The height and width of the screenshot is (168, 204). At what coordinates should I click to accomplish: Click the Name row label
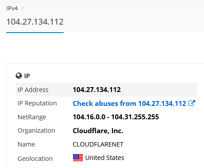26,144
